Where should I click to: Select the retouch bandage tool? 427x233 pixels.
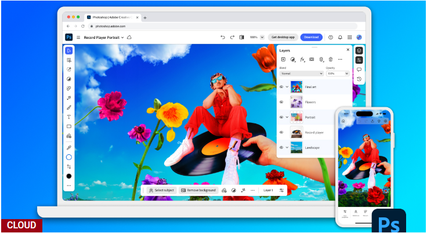[69, 89]
